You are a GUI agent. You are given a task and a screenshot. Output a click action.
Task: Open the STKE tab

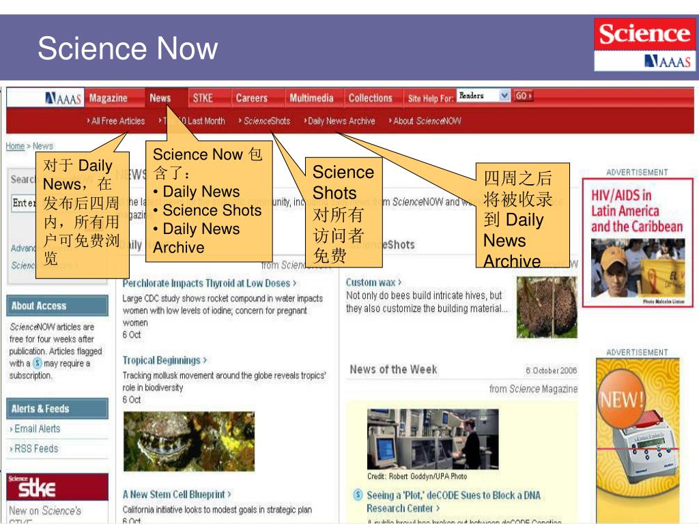202,98
